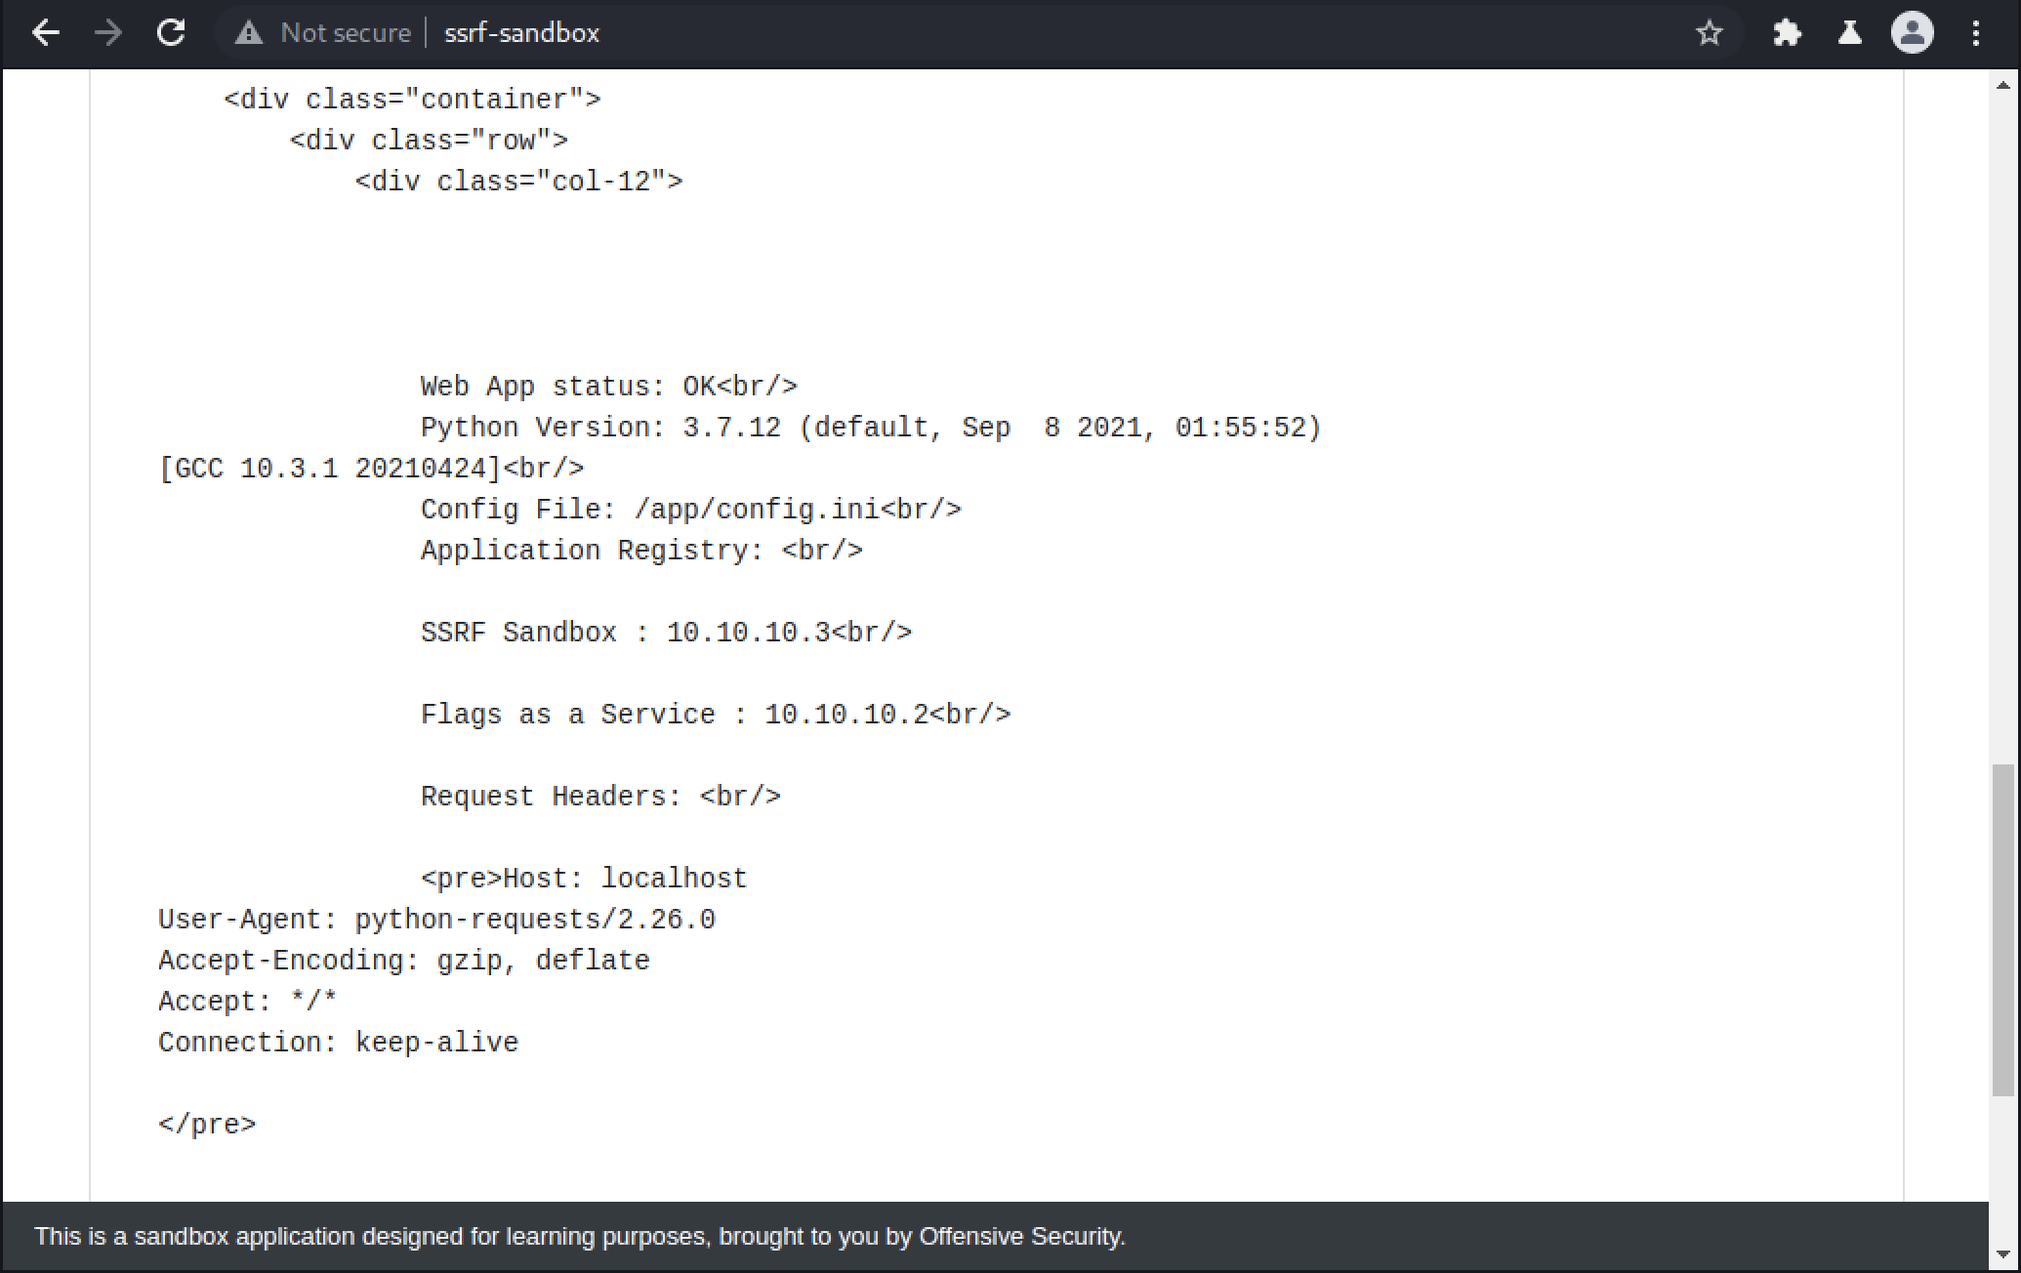Viewport: 2021px width, 1273px height.
Task: Click the User-Agent python-requests line
Action: (x=436, y=920)
